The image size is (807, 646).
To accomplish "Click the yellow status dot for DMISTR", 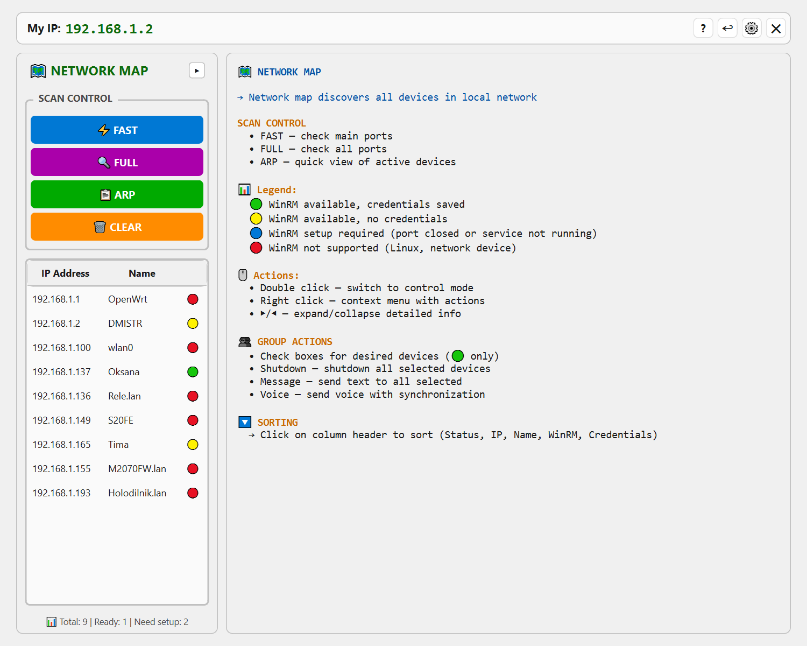I will [193, 324].
